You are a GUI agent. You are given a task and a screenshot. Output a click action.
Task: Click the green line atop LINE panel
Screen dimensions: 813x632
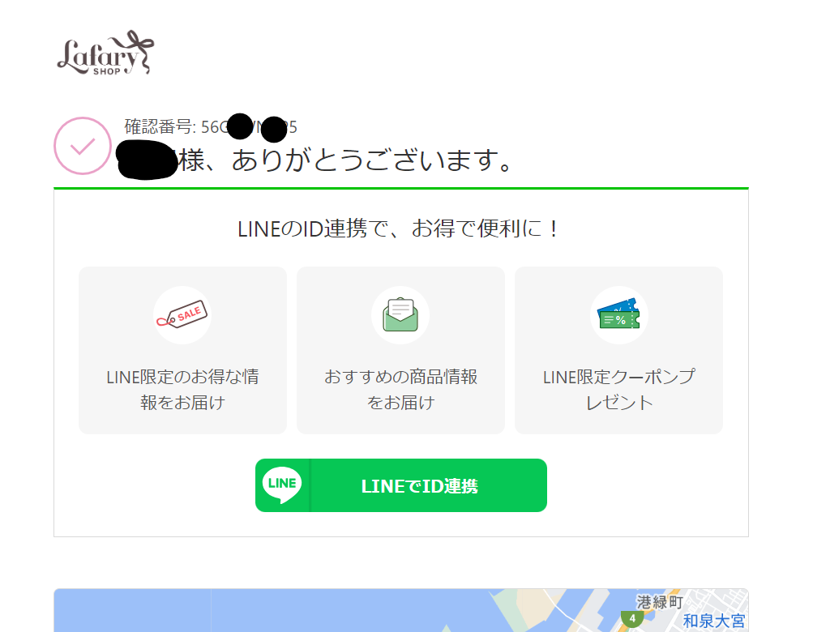(x=400, y=188)
